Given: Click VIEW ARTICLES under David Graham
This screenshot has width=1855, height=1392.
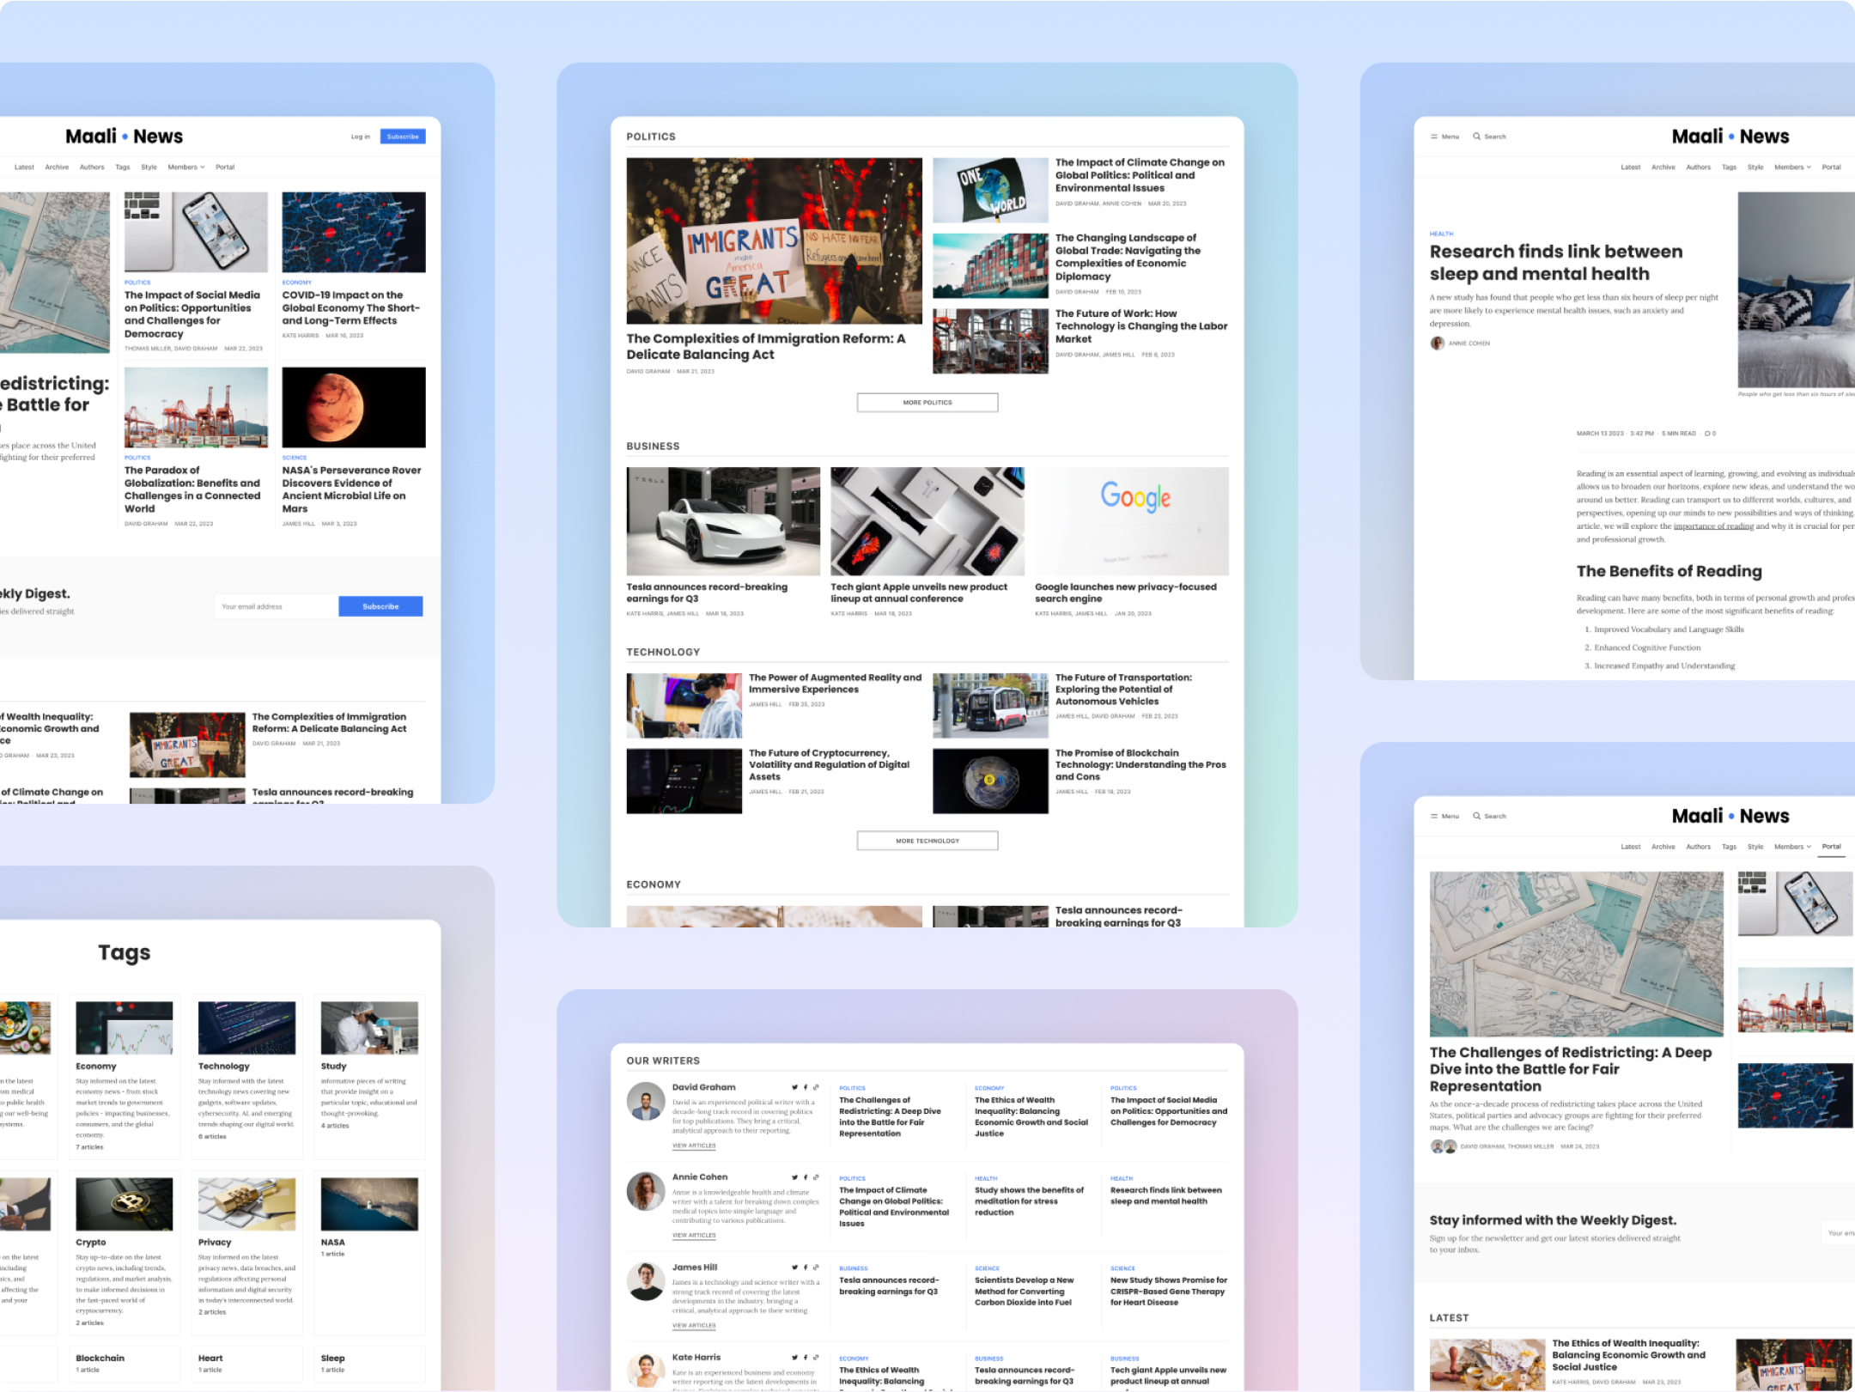Looking at the screenshot, I should 694,1146.
